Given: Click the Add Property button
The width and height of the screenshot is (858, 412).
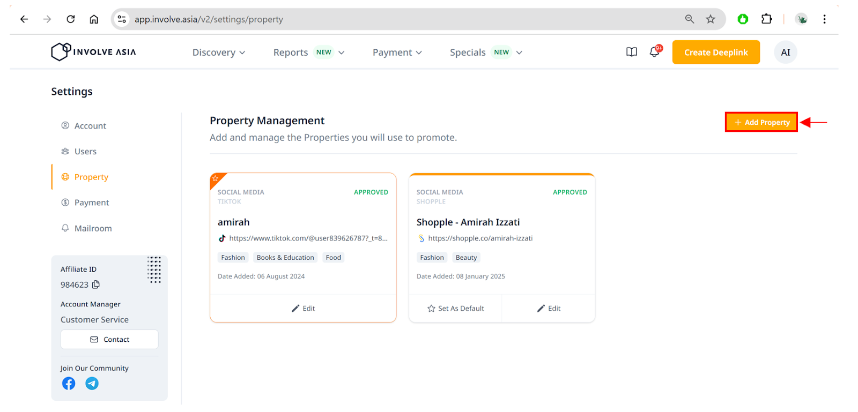Looking at the screenshot, I should [x=761, y=122].
